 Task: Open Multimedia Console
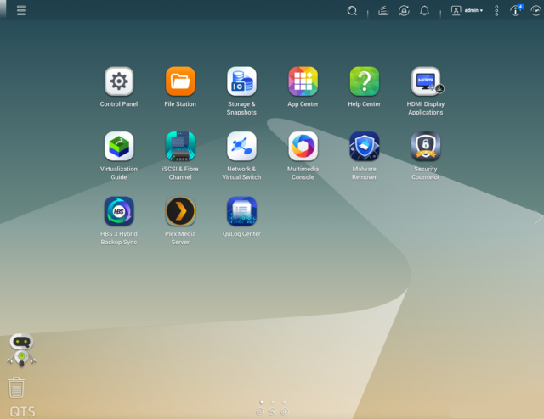click(303, 146)
